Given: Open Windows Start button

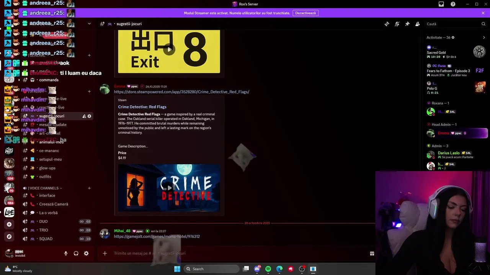Looking at the screenshot, I should [177, 269].
